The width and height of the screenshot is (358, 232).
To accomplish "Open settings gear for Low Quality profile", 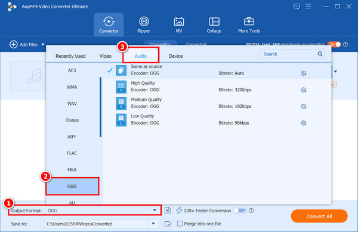I will 304,123.
